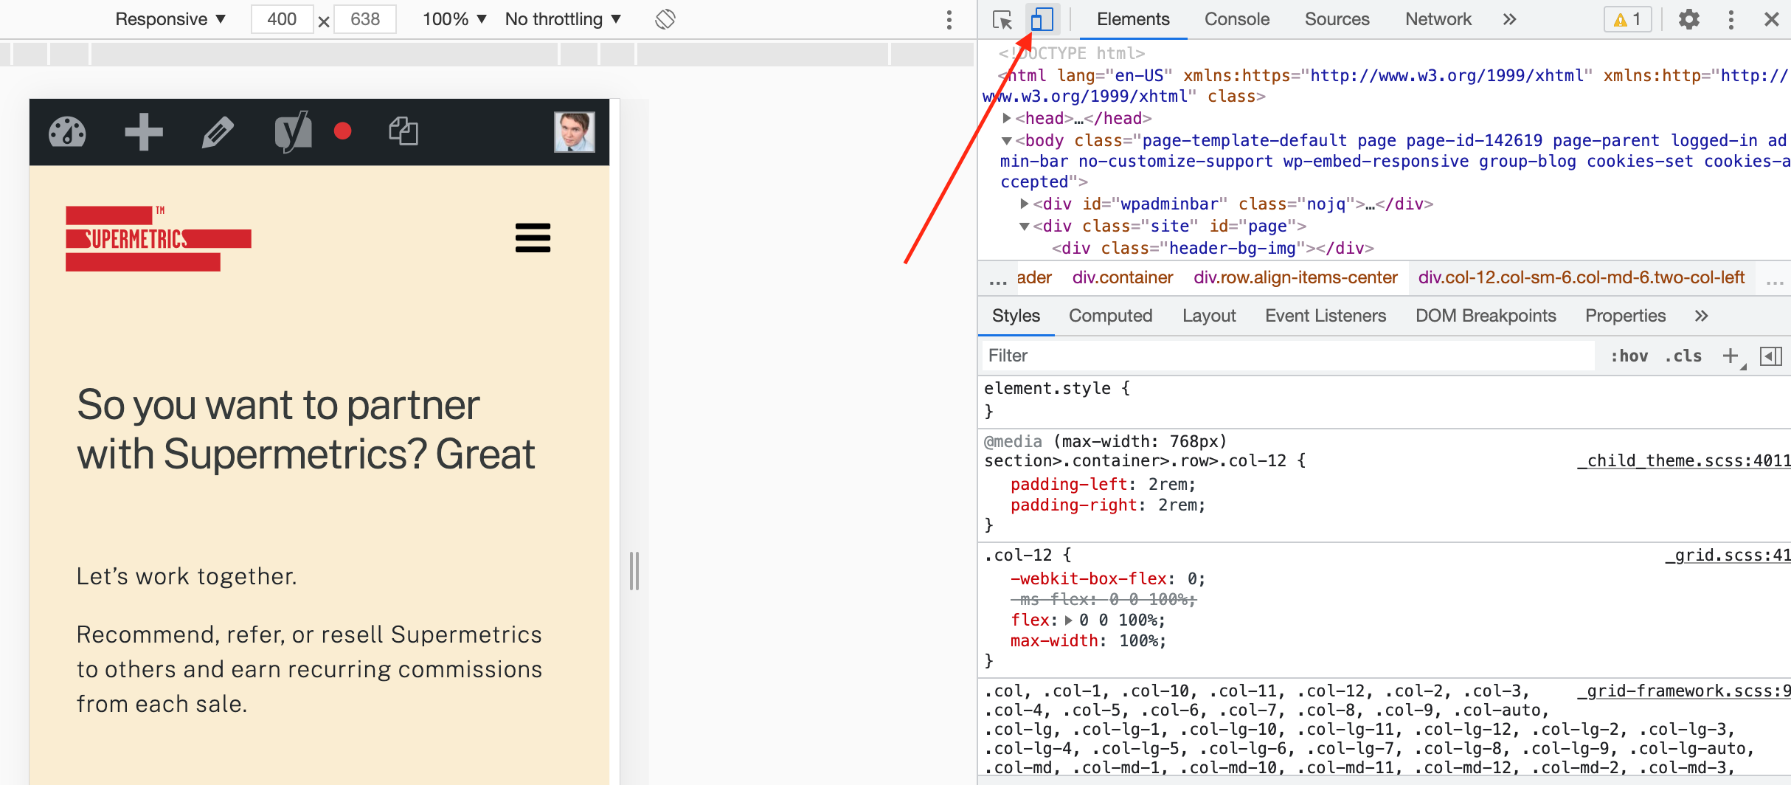Click the div.row.align-items-center breadcrumb
This screenshot has height=785, width=1791.
coord(1295,277)
